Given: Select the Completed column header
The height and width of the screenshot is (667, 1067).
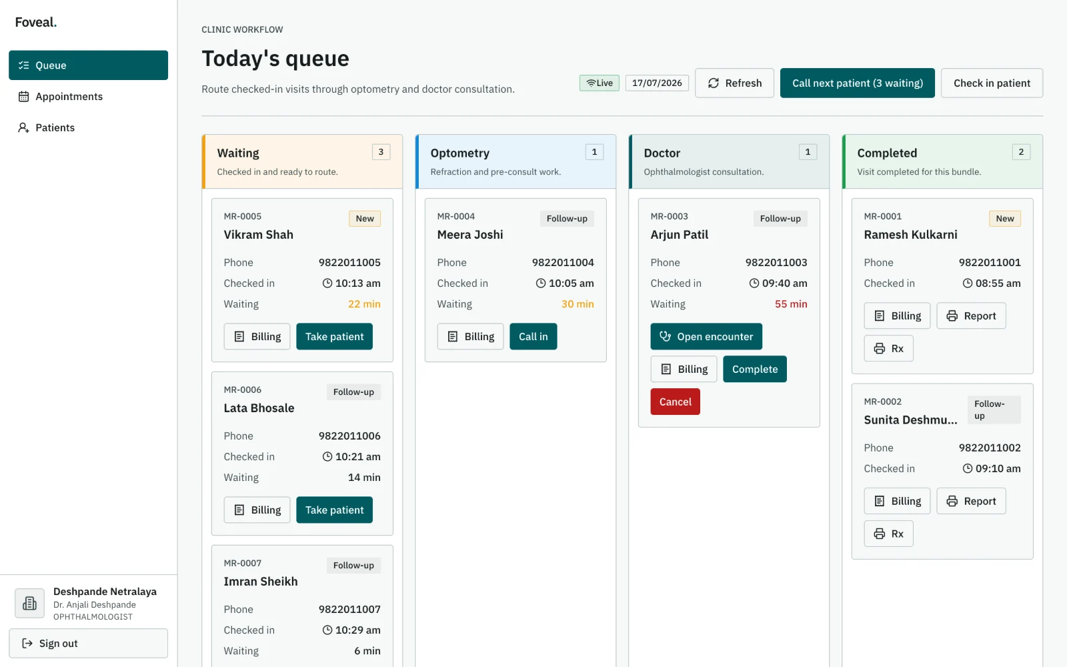Looking at the screenshot, I should 942,161.
